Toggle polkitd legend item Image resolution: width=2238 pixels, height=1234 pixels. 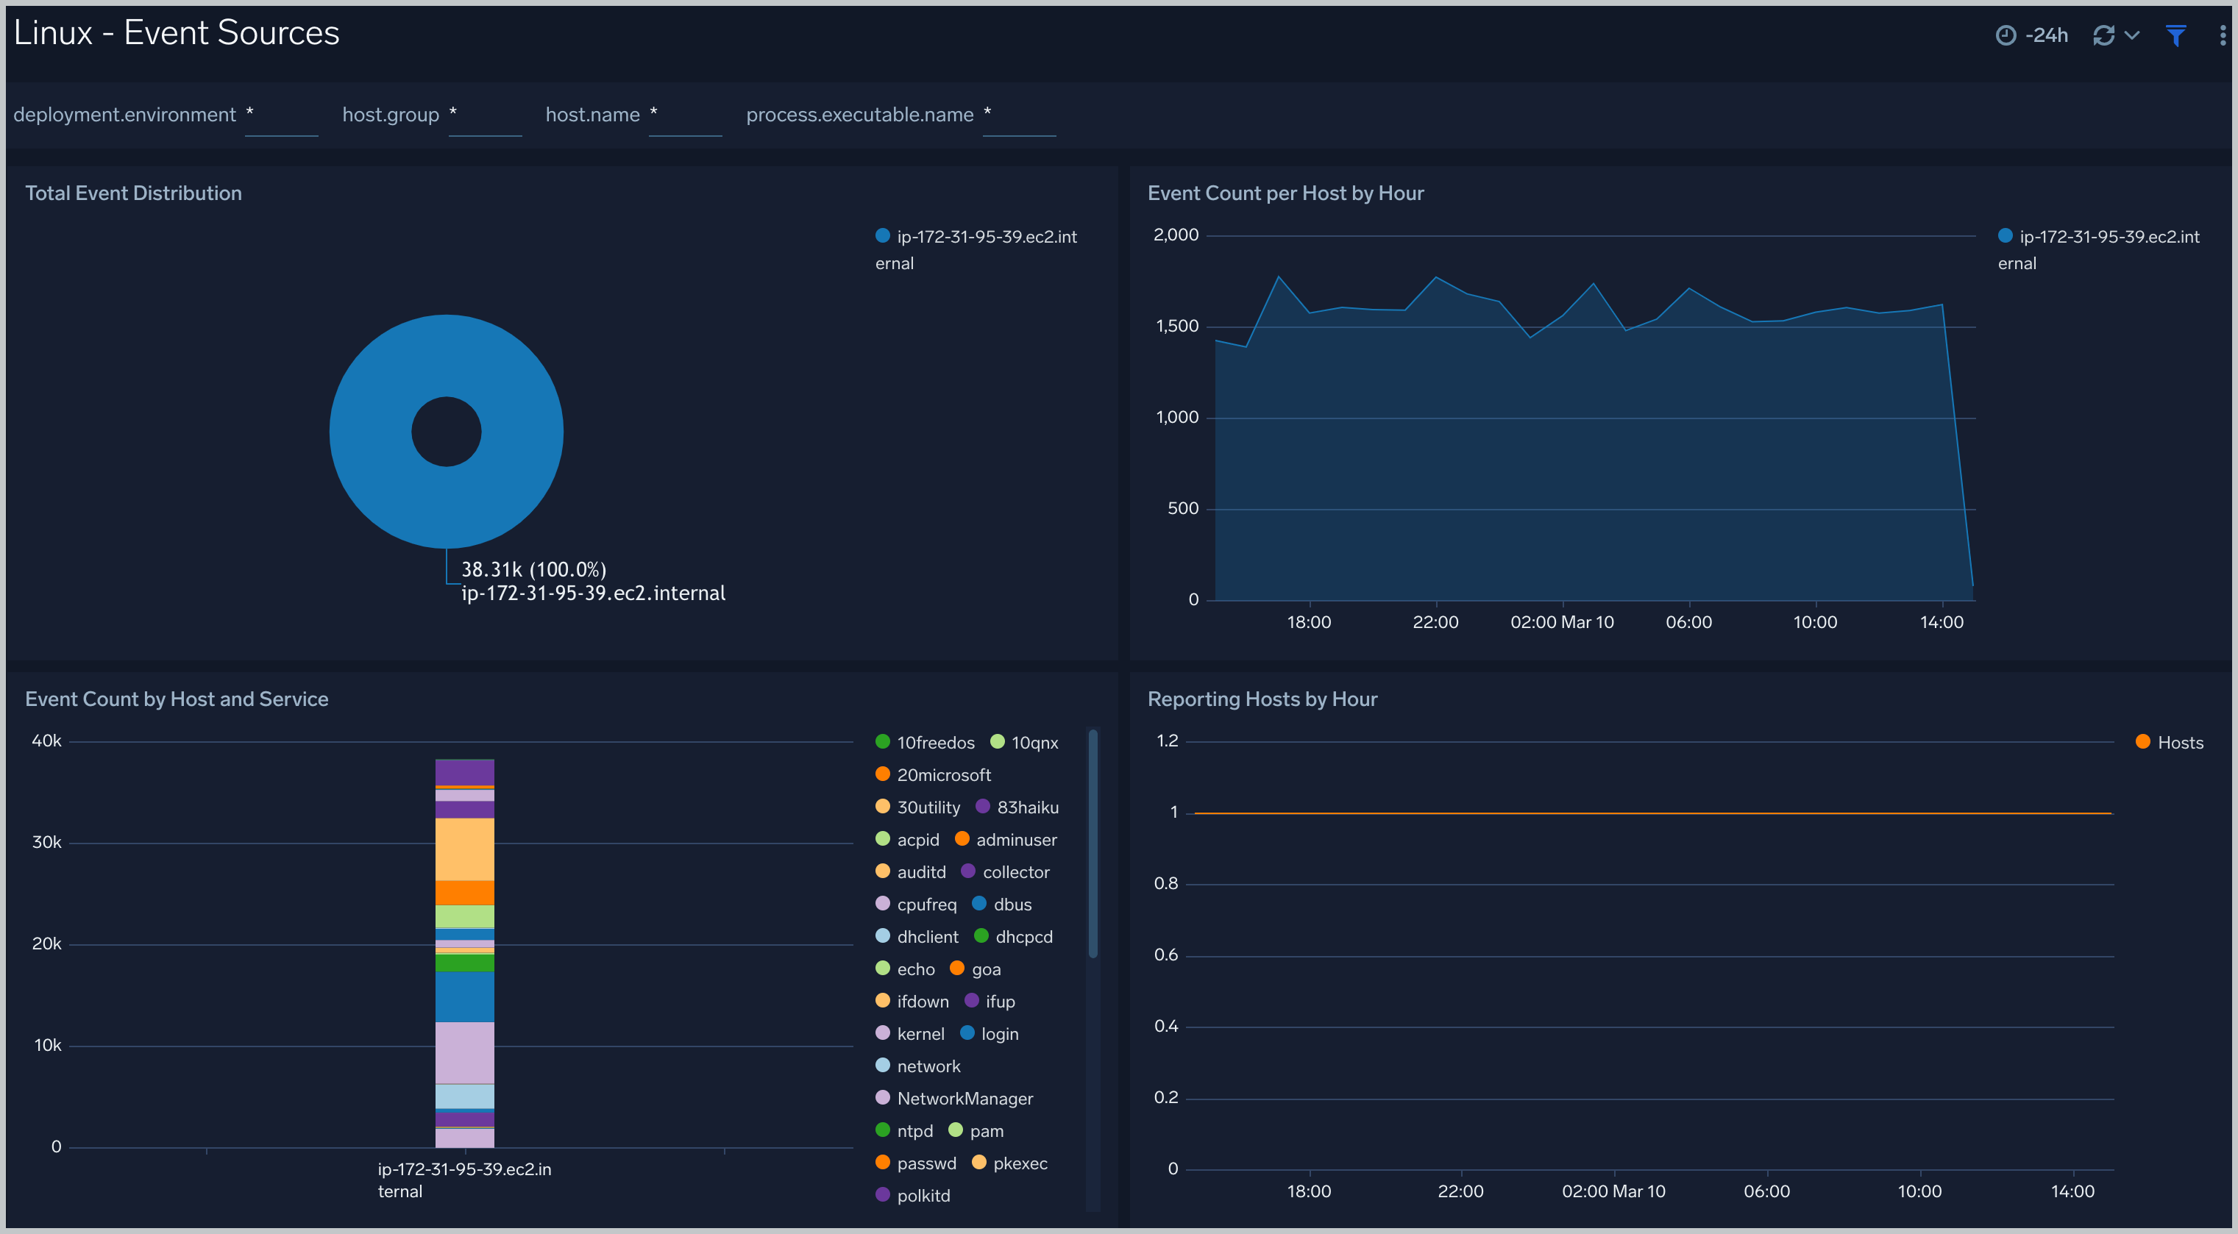click(x=913, y=1196)
